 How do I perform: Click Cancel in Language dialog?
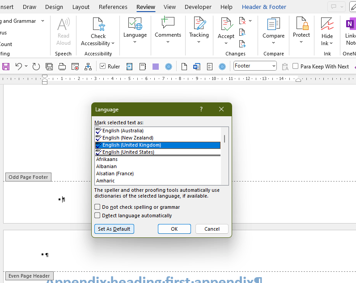coord(212,229)
